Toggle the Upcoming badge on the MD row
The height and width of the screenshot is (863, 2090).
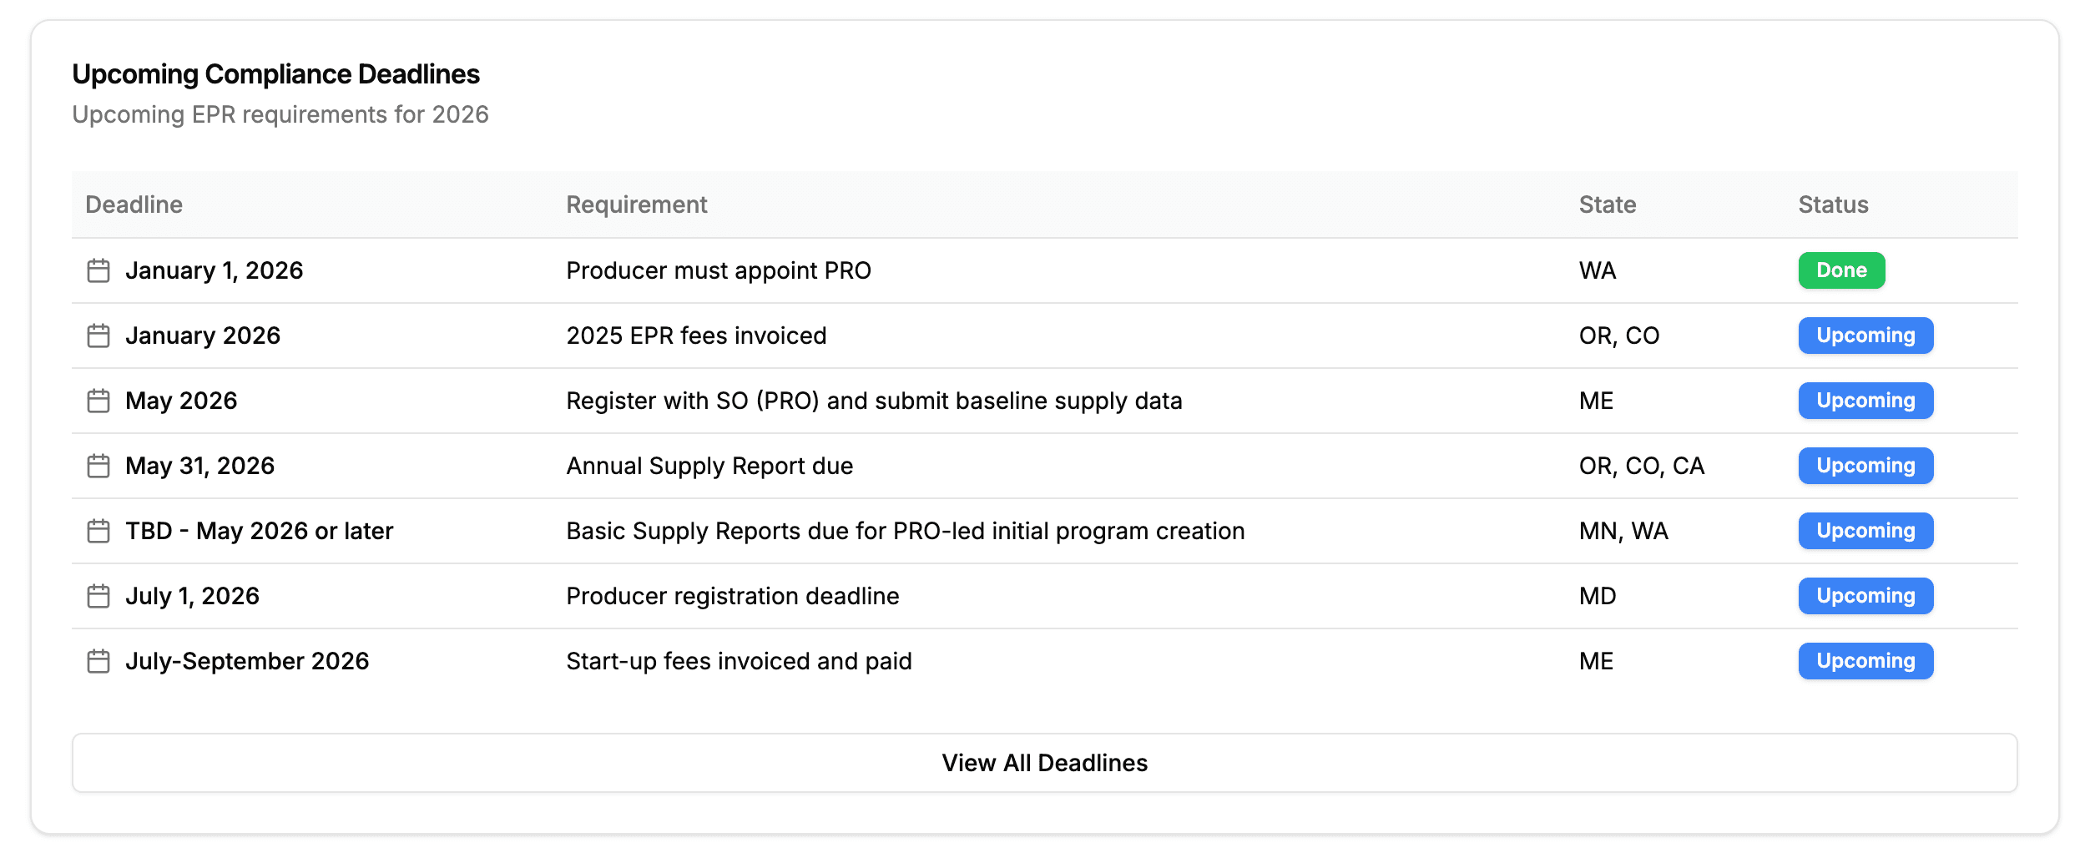click(x=1865, y=595)
